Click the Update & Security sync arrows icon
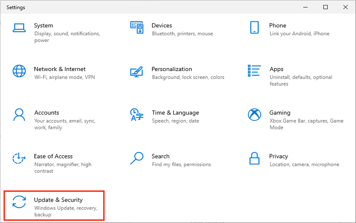The height and width of the screenshot is (223, 356). pyautogui.click(x=19, y=202)
